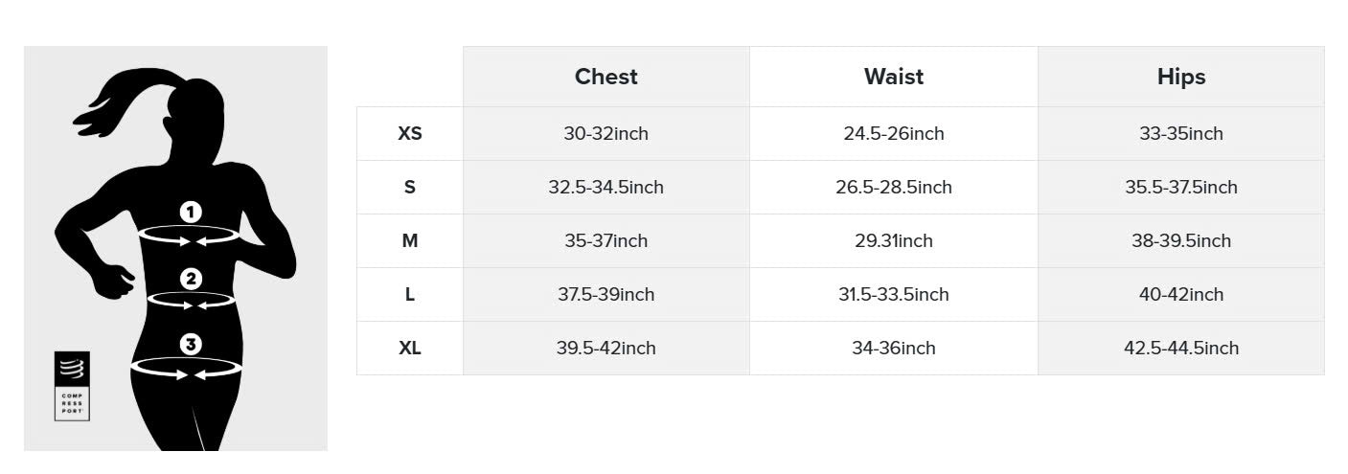This screenshot has width=1348, height=474.
Task: Select the Chest column header
Action: pyautogui.click(x=605, y=77)
